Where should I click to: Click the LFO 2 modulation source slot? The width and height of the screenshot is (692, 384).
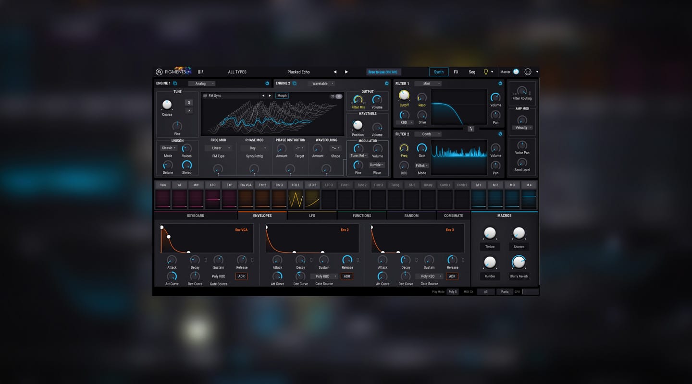click(x=312, y=196)
